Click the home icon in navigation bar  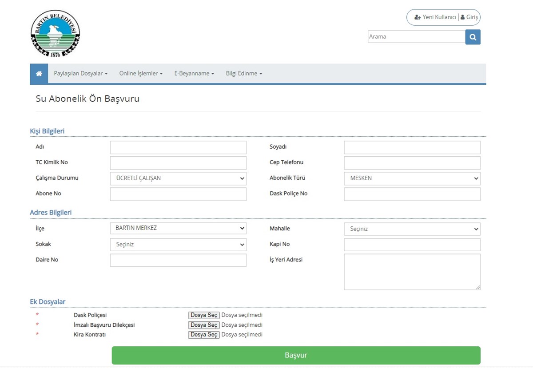pyautogui.click(x=39, y=74)
